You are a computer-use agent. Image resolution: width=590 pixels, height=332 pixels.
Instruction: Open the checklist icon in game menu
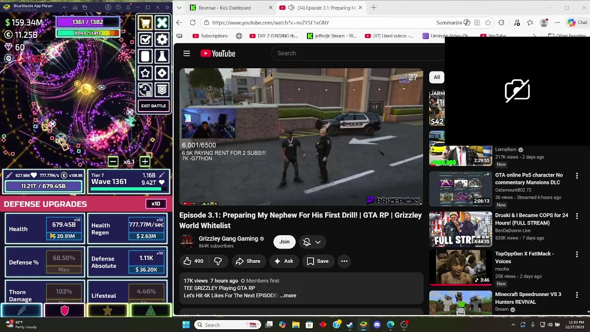[x=145, y=40]
